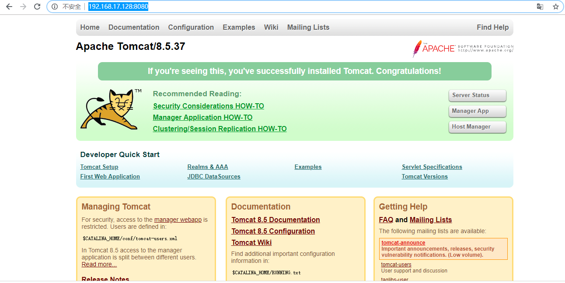565x283 pixels.
Task: Click User support and discussion text
Action: pyautogui.click(x=414, y=271)
